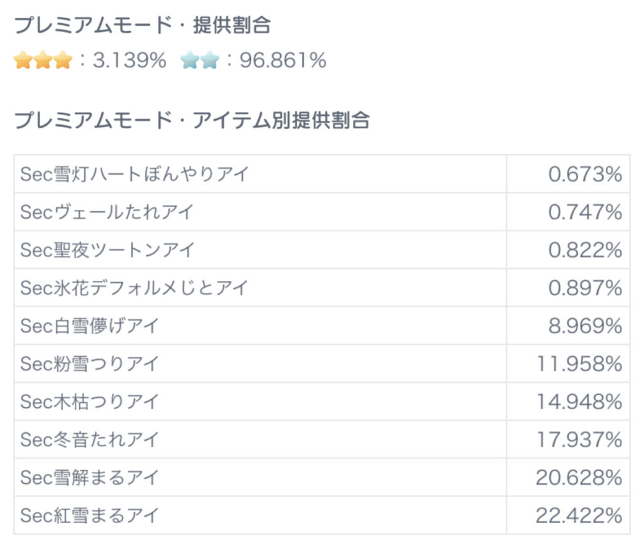Click the Sec木枯つりアイ entry
Viewport: 644px width, 553px height.
tap(90, 402)
